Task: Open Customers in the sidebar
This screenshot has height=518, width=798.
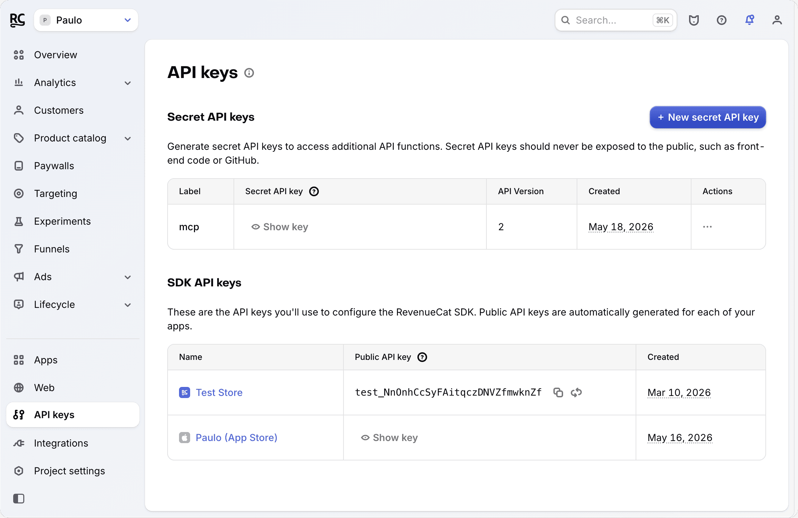Action: (x=73, y=110)
